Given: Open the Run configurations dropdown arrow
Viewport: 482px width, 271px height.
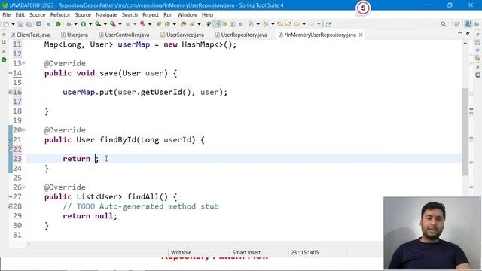Looking at the screenshot, I should (90, 24).
